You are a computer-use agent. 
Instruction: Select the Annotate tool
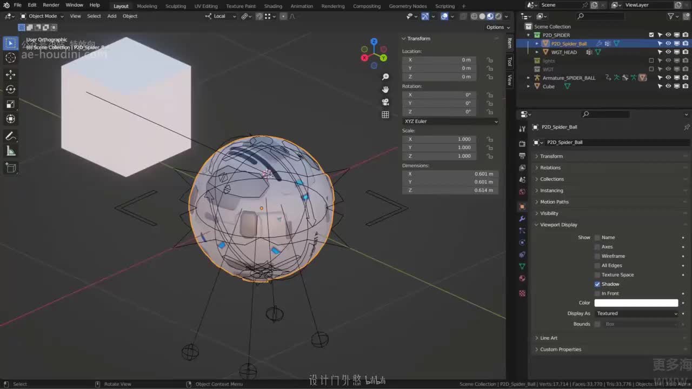click(11, 136)
